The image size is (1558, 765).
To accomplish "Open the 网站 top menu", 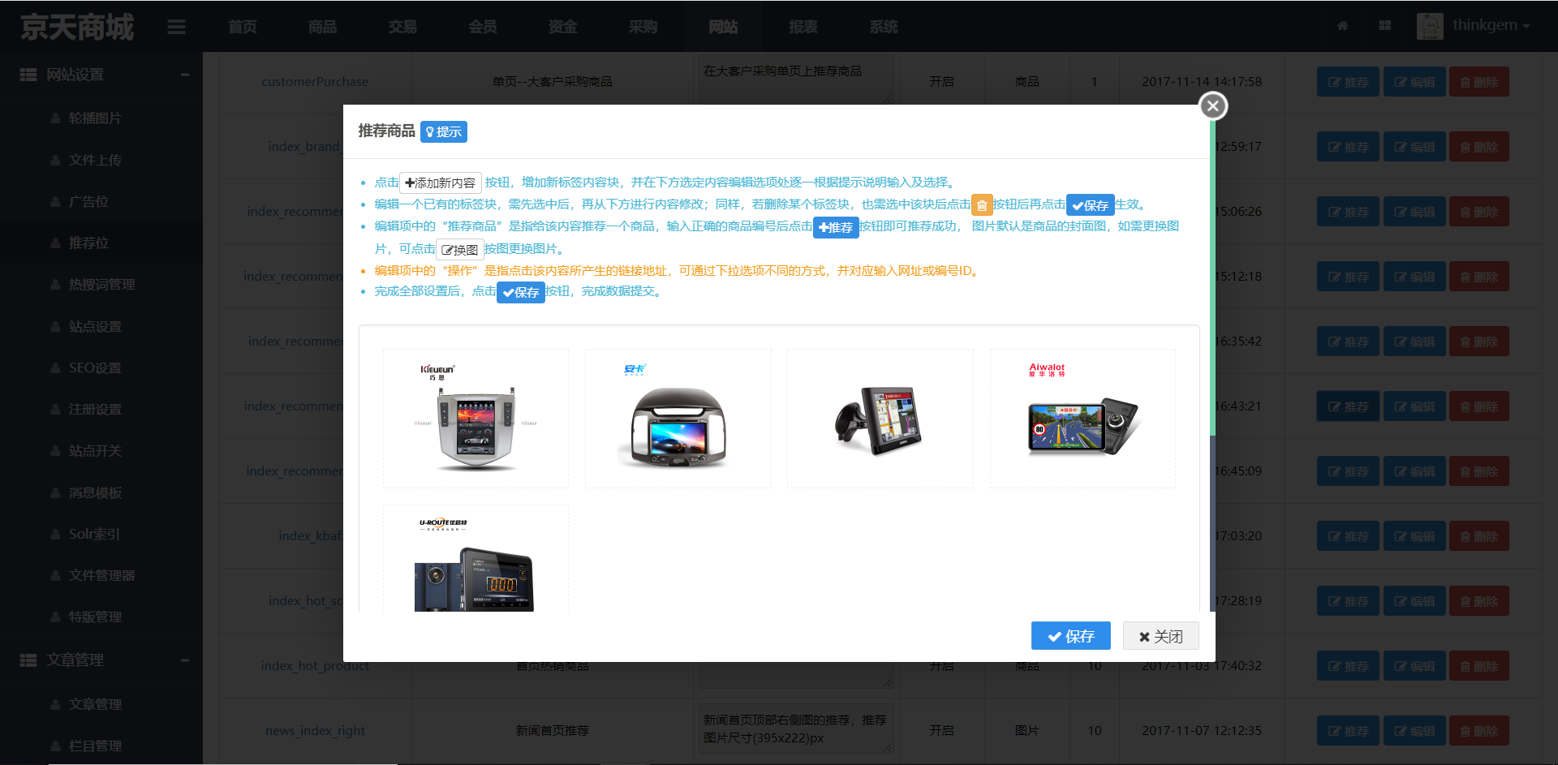I will 723,27.
